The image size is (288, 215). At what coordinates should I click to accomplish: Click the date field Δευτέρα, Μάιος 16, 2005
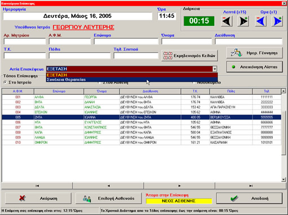click(x=78, y=16)
